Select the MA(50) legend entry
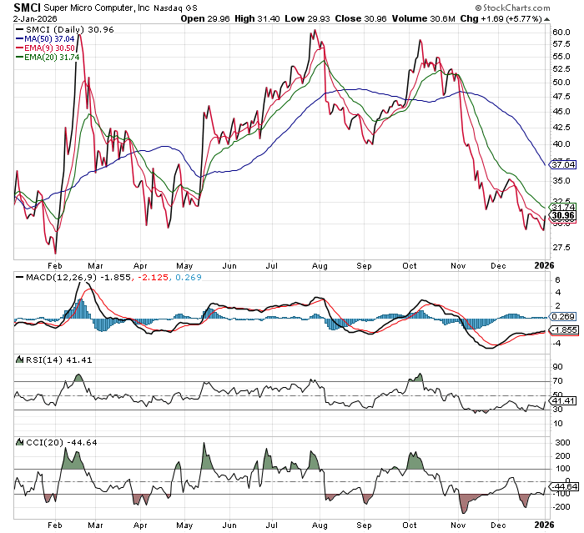Image resolution: width=584 pixels, height=533 pixels. 53,38
